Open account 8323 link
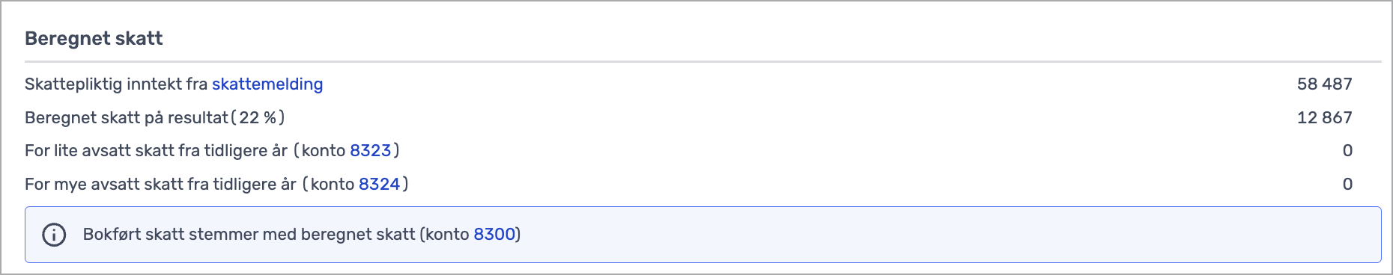 coord(371,150)
